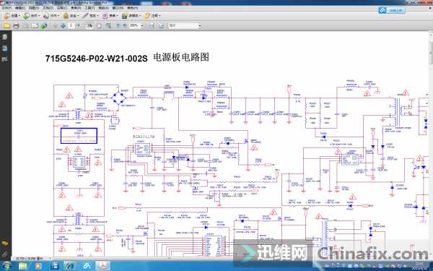Open the Help menu in menu bar

coord(132,8)
